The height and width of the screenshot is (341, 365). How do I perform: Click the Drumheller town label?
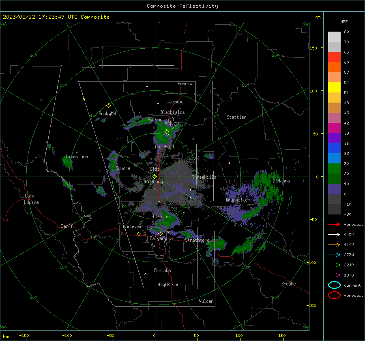pyautogui.click(x=238, y=200)
